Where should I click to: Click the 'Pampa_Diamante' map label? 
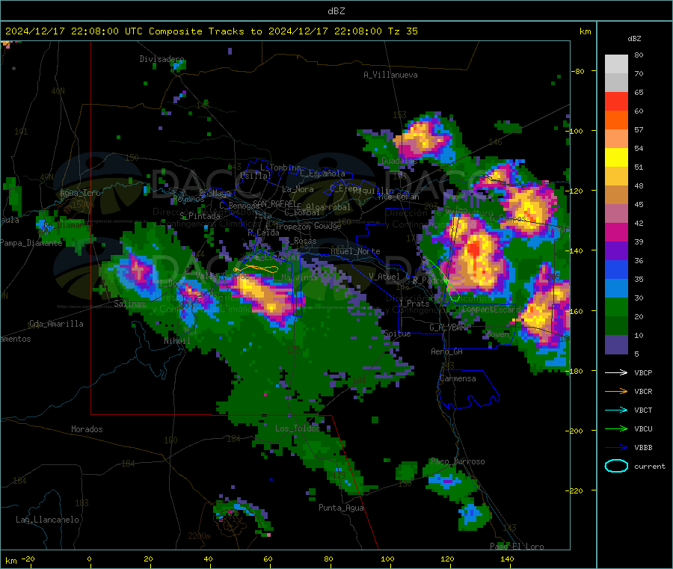(x=31, y=243)
